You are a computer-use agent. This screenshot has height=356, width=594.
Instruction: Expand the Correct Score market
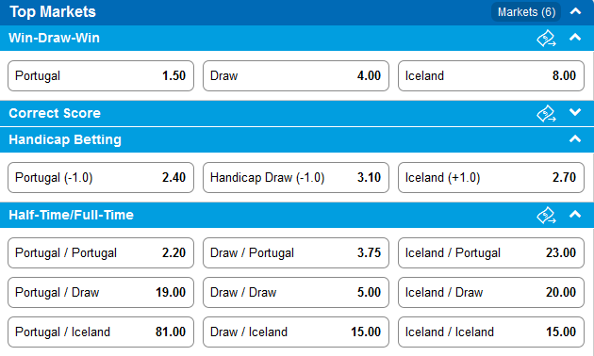[575, 112]
